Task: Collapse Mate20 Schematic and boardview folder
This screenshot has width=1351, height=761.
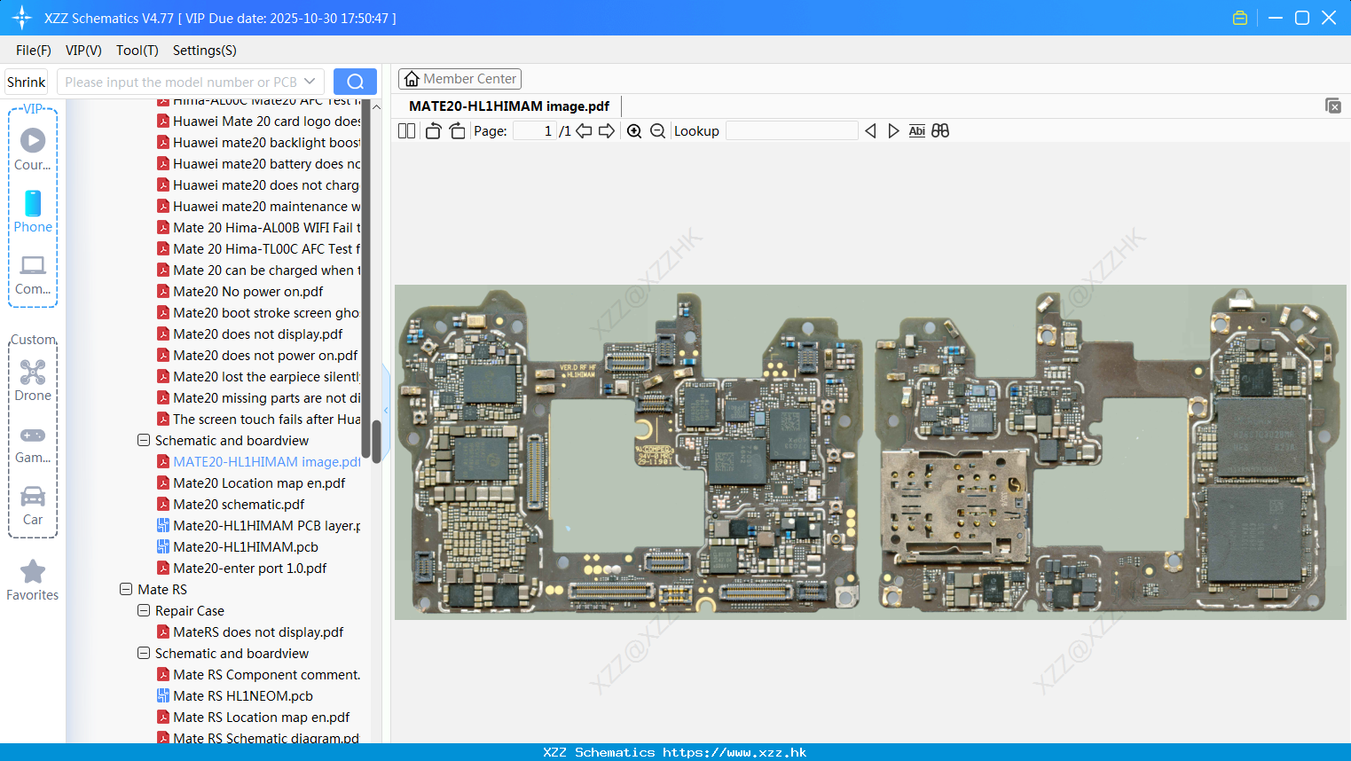Action: (144, 440)
